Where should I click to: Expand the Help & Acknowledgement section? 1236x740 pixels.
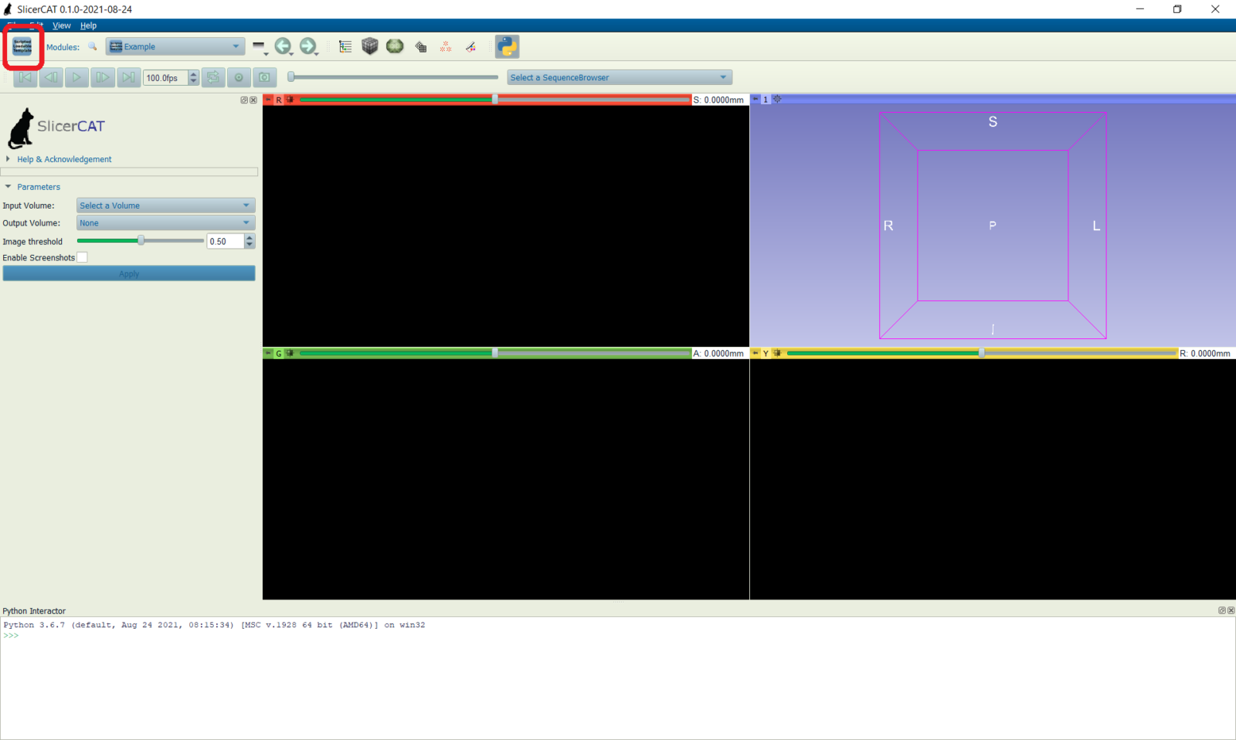64,159
